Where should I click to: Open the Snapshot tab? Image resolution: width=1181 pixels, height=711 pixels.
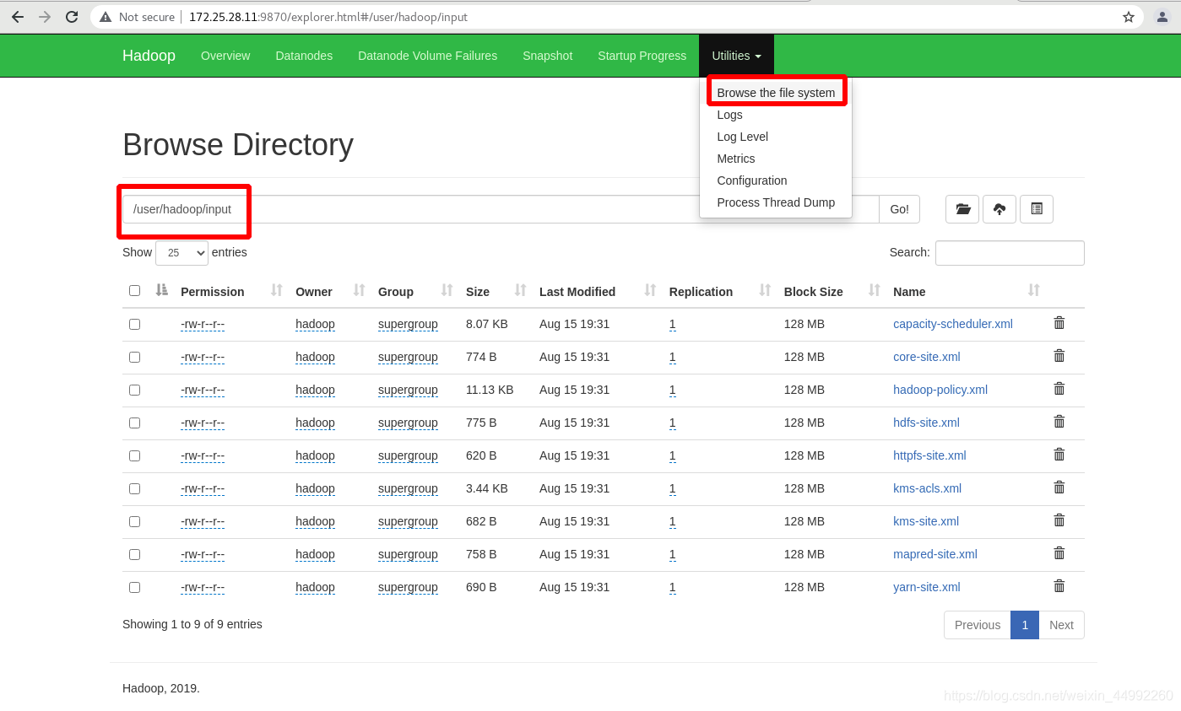[x=547, y=56]
